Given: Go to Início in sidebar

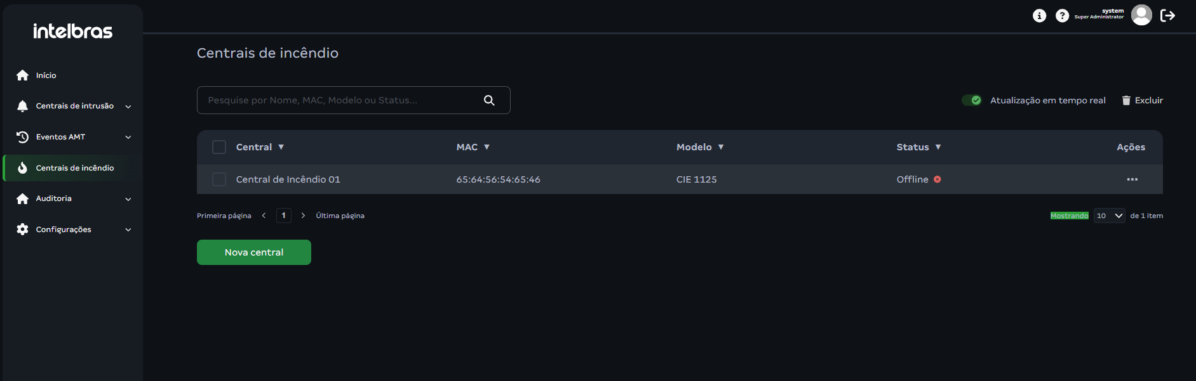Looking at the screenshot, I should pos(46,75).
